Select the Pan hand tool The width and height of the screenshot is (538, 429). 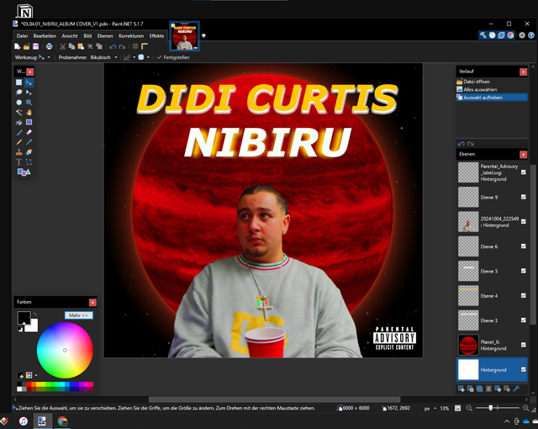pyautogui.click(x=29, y=112)
